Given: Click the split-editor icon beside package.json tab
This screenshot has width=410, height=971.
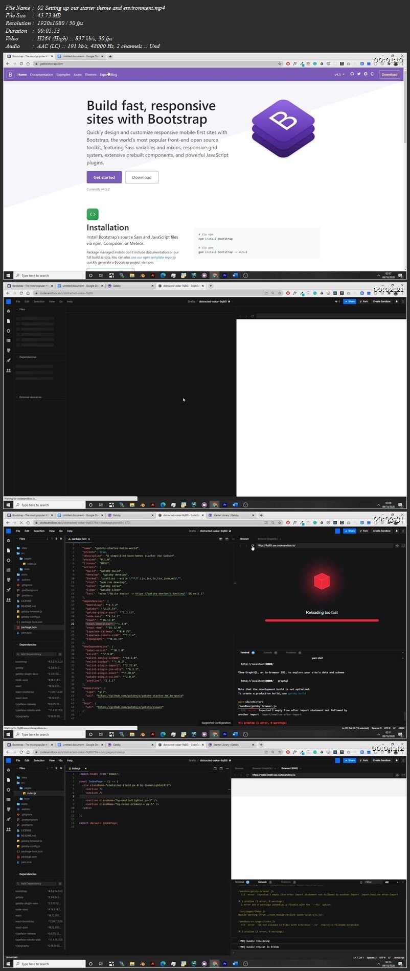Looking at the screenshot, I should click(221, 539).
